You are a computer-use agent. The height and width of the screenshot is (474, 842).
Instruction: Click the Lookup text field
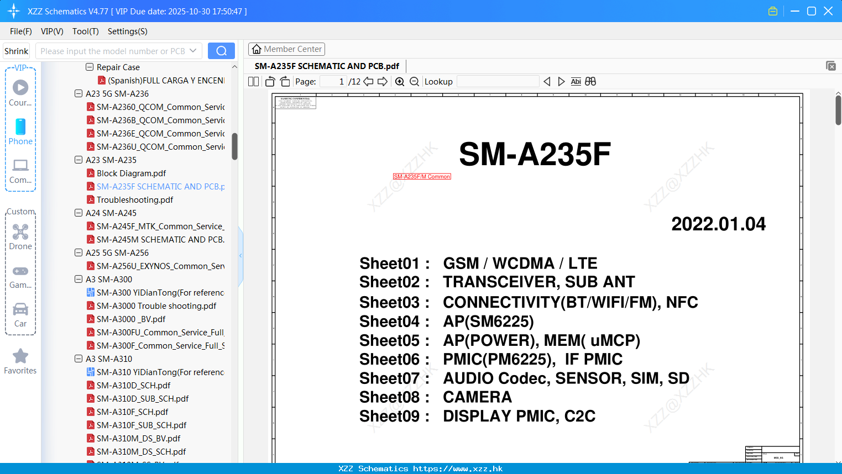pyautogui.click(x=498, y=81)
